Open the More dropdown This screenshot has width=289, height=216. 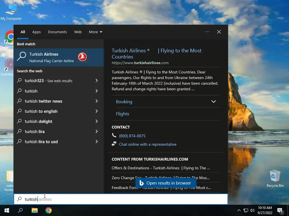[95, 32]
